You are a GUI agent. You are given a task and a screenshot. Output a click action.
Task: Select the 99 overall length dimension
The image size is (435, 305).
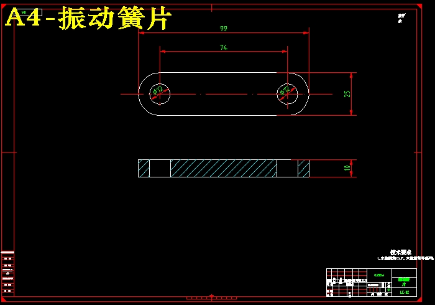tap(223, 29)
